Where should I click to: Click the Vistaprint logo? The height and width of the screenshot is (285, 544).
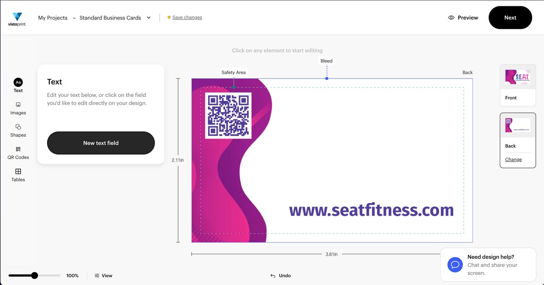point(17,19)
